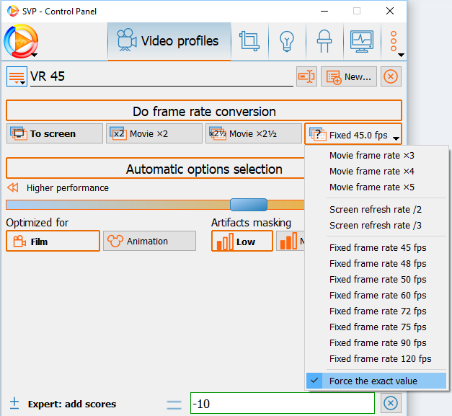This screenshot has height=416, width=452.
Task: Toggle Force the exact value option
Action: [375, 381]
